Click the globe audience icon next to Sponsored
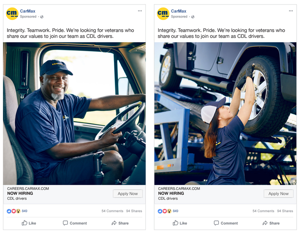The image size is (300, 231). click(x=41, y=16)
